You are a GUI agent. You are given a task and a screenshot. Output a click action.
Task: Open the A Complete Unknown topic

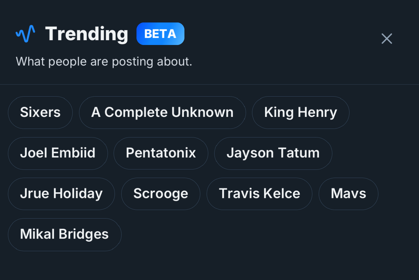pos(162,112)
